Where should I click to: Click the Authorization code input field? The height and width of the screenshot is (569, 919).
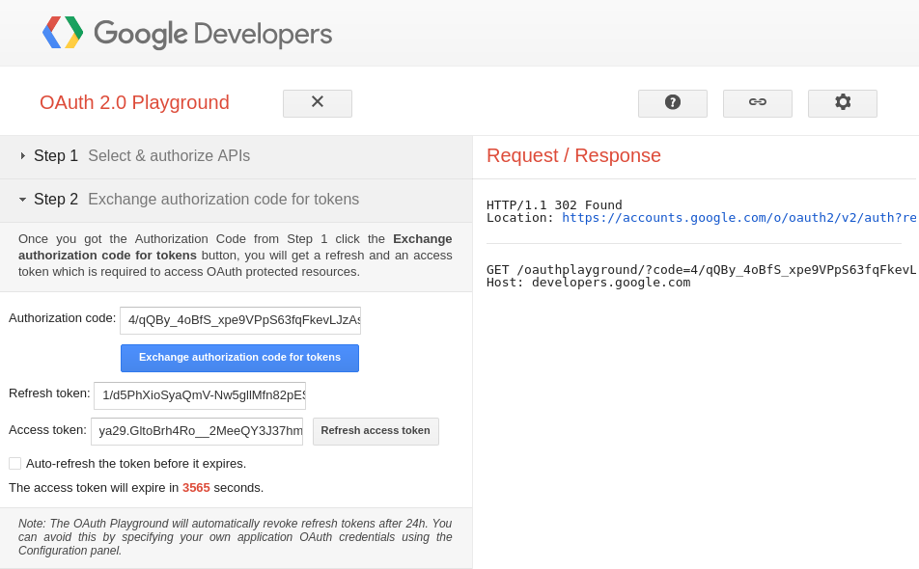click(240, 320)
